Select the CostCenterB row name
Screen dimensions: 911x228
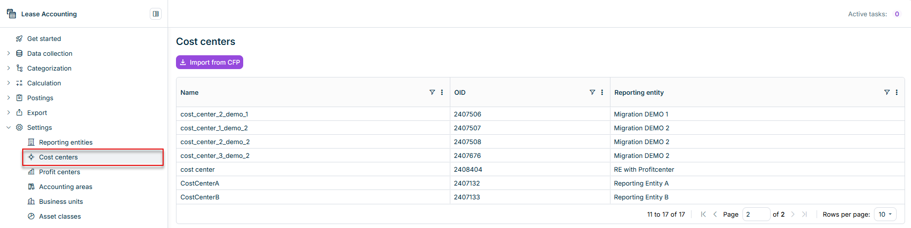pos(200,197)
